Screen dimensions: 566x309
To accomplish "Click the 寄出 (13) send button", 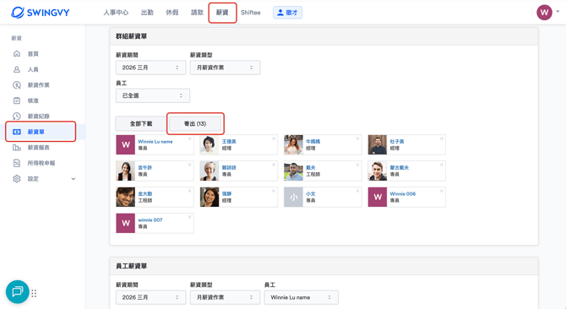I will 195,123.
